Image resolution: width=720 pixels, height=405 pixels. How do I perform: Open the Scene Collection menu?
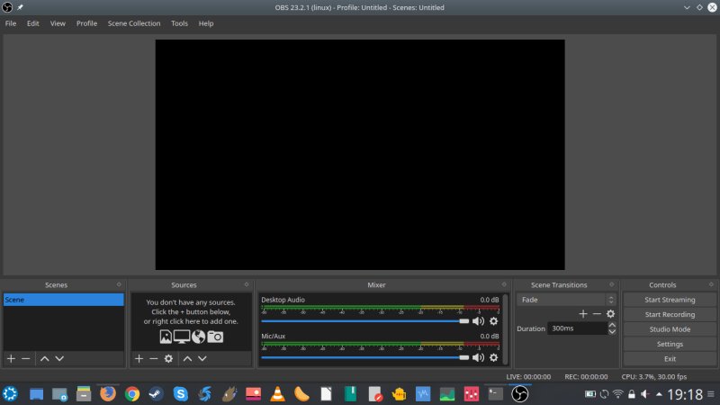click(x=134, y=23)
